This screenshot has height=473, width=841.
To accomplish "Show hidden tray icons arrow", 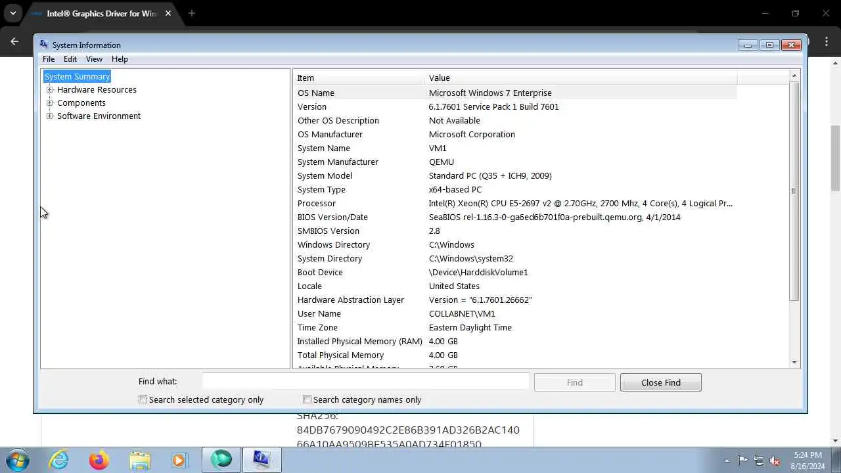I will click(x=727, y=461).
